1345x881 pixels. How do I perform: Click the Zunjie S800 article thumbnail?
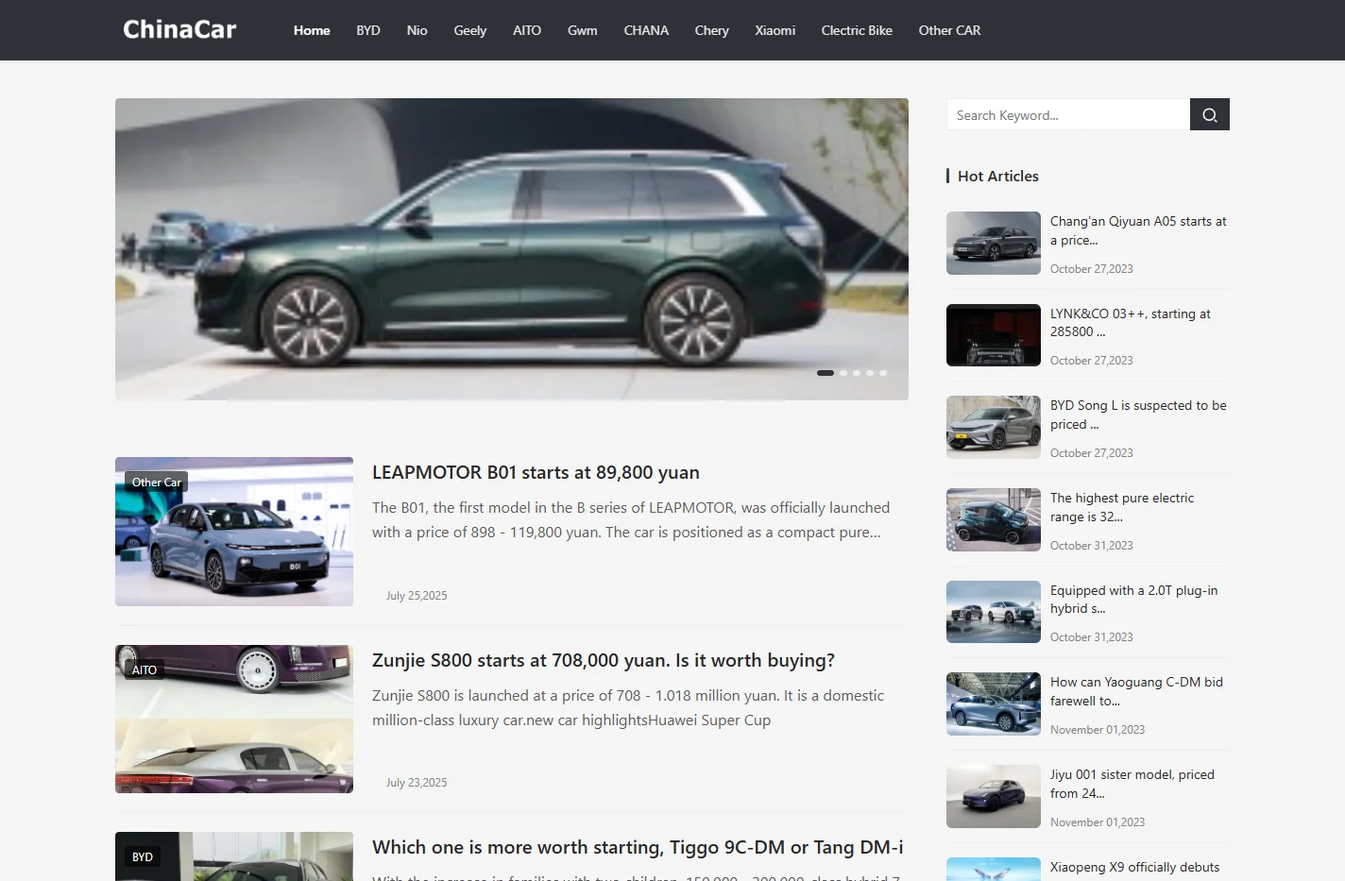point(234,719)
